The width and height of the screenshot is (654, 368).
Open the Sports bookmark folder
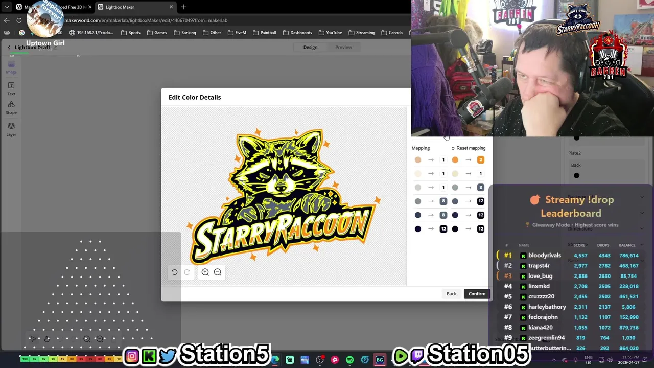click(131, 33)
